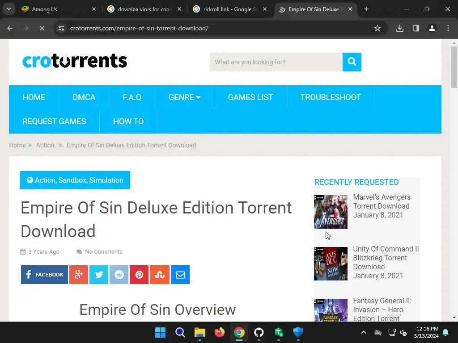Share via Google Plus icon

click(79, 275)
